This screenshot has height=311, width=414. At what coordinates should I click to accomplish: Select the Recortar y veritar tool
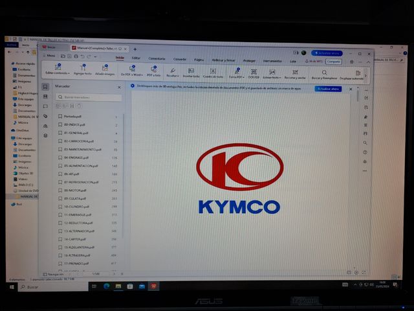[295, 74]
